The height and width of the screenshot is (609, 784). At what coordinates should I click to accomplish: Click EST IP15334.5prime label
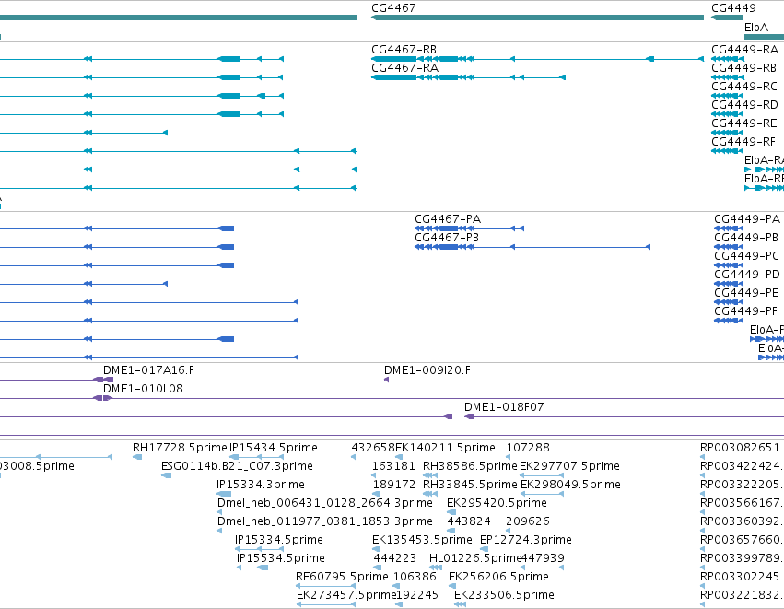[279, 540]
